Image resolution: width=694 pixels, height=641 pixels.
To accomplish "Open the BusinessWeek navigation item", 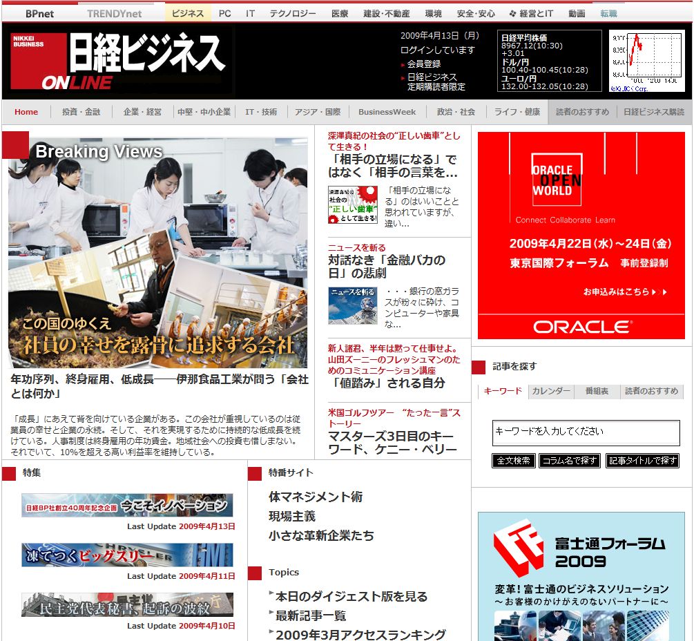I will [387, 112].
